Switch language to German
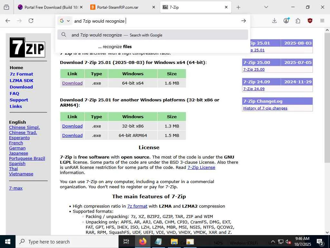The height and width of the screenshot is (248, 330). coord(17,148)
